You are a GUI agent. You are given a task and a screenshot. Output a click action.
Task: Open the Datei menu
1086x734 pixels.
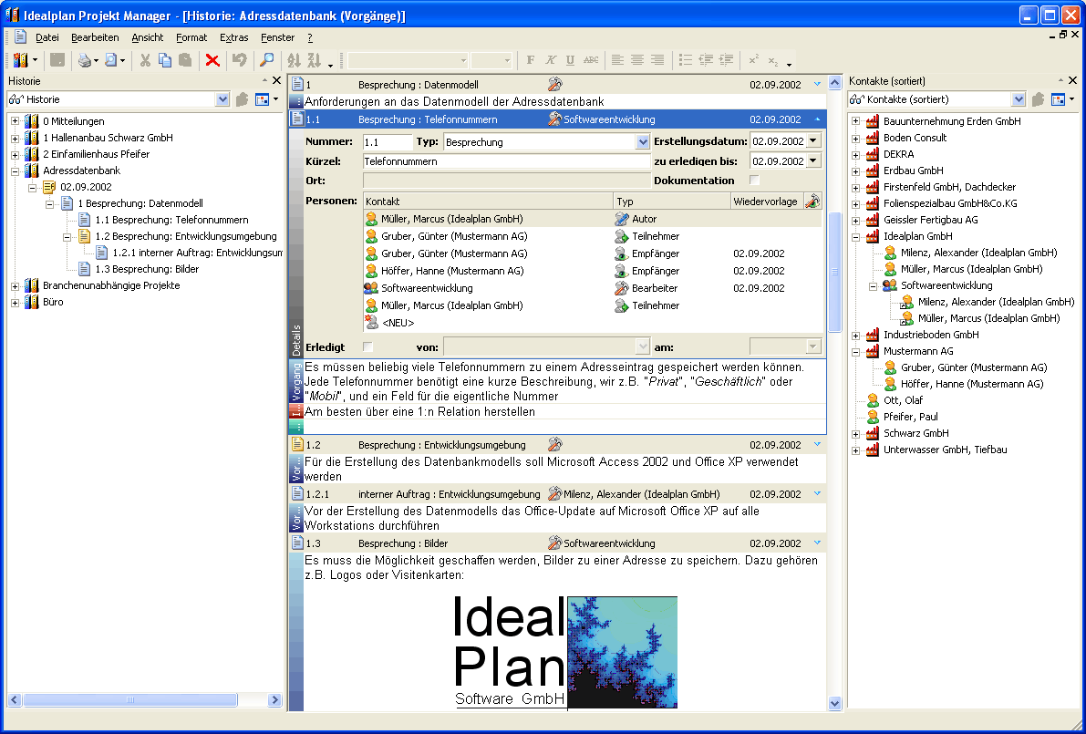[47, 37]
